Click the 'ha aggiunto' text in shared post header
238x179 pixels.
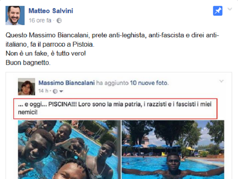pyautogui.click(x=112, y=83)
